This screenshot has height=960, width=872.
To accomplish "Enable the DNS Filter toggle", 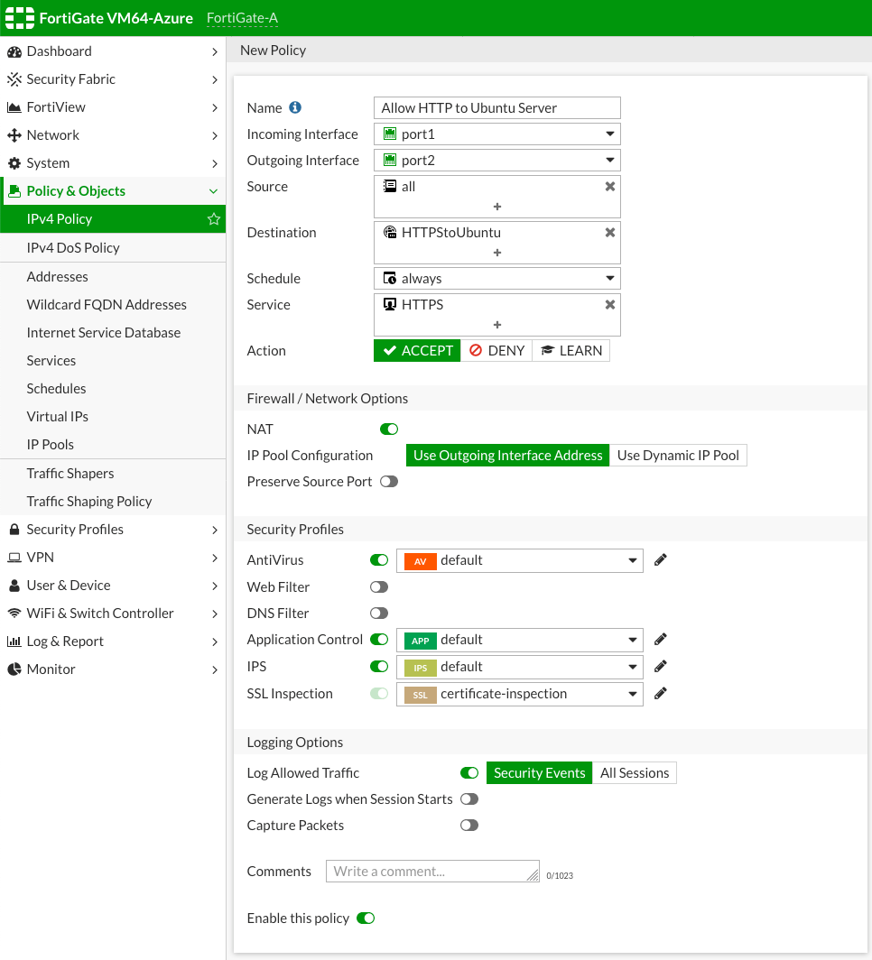I will tap(379, 614).
